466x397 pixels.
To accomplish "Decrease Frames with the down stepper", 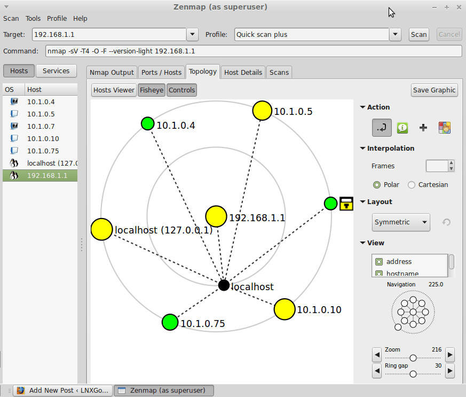I will 452,169.
